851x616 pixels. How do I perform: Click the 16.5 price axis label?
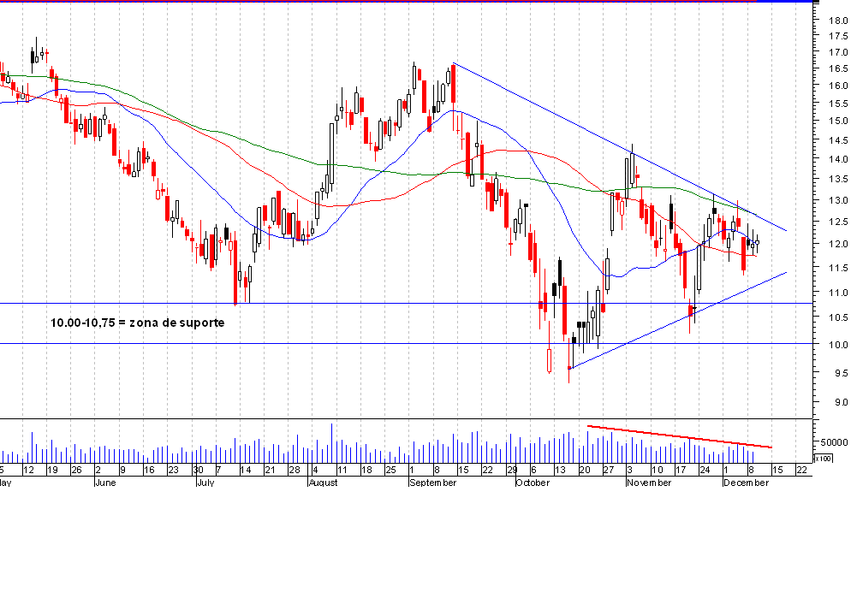click(838, 68)
